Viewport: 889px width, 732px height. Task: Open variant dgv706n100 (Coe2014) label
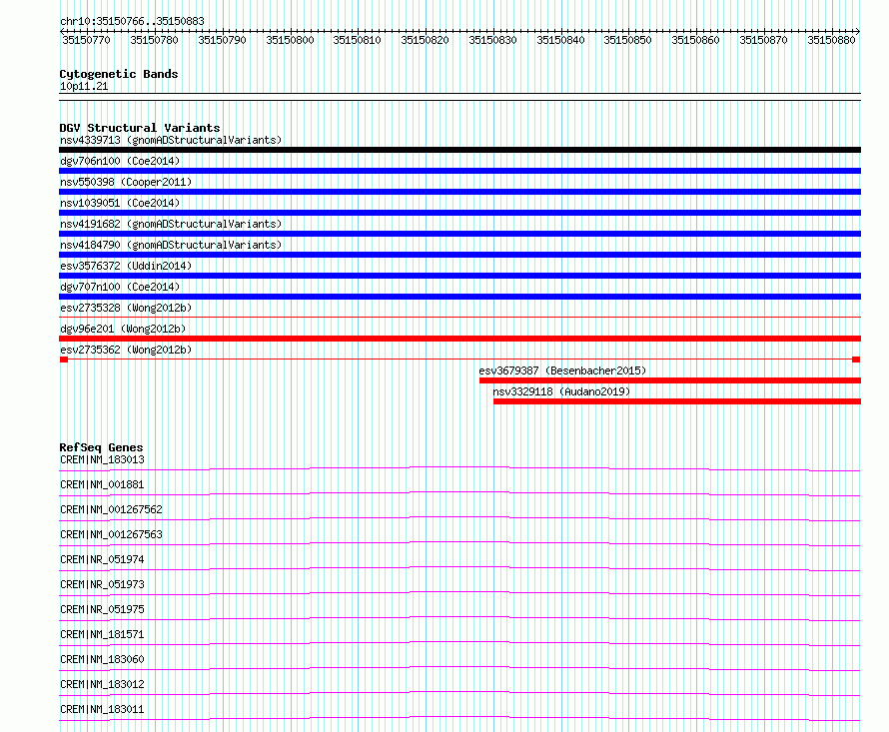click(x=120, y=161)
